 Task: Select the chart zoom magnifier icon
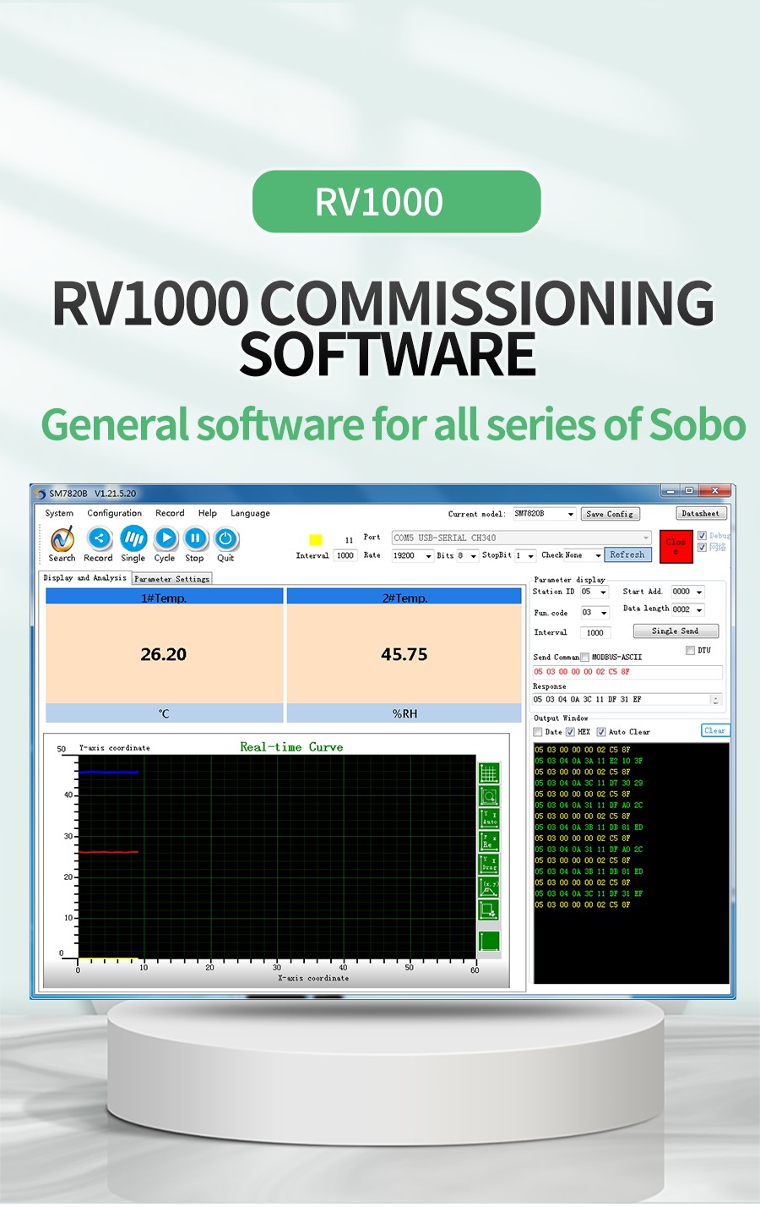[x=488, y=796]
